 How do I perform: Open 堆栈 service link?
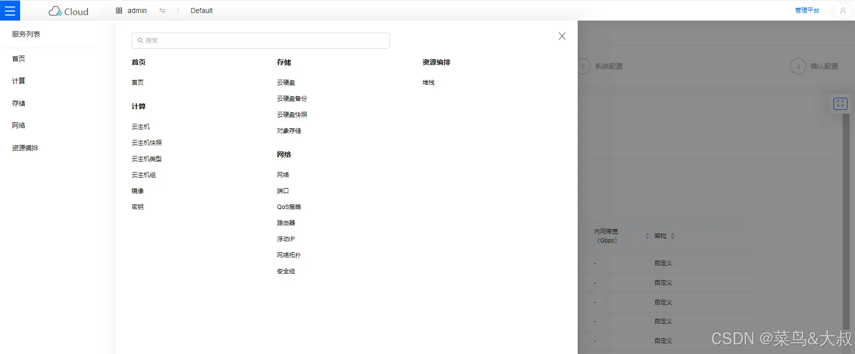[x=429, y=82]
